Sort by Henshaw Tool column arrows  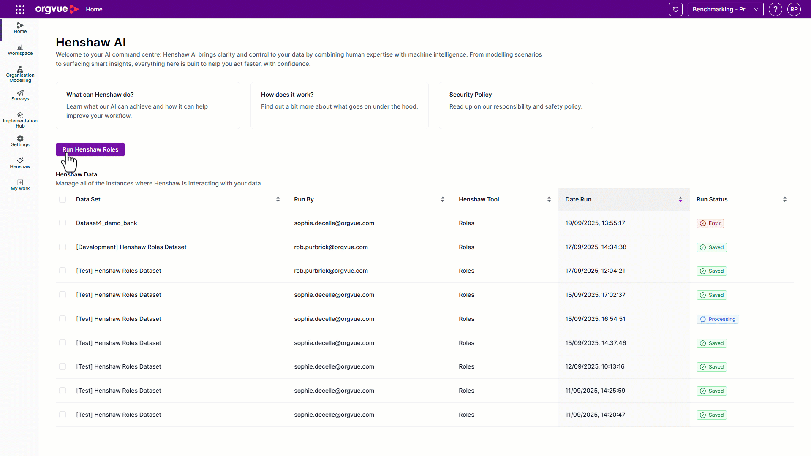click(x=549, y=199)
